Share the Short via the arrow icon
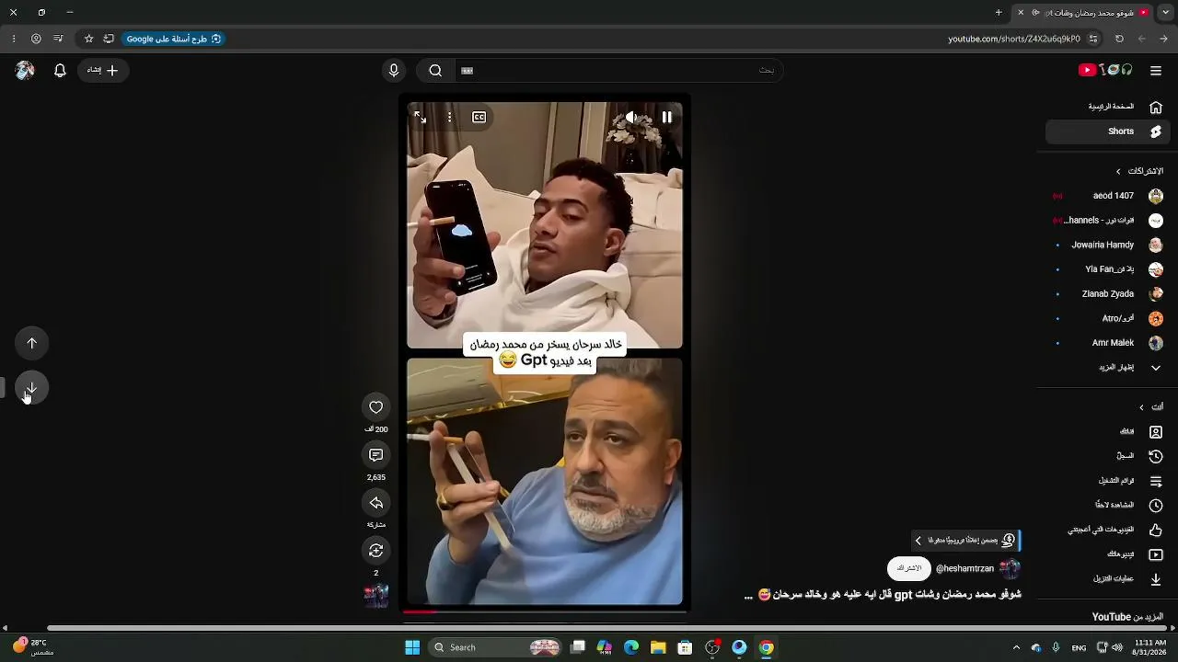1178x662 pixels. click(x=375, y=503)
